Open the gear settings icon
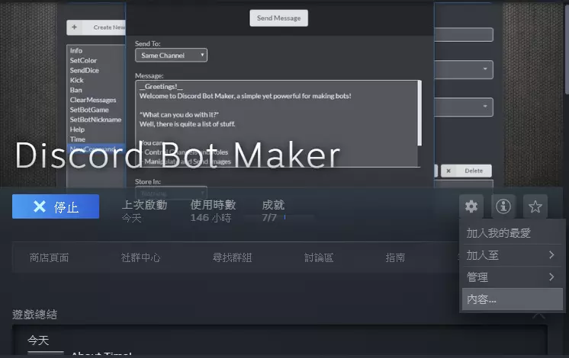The width and height of the screenshot is (569, 358). 471,206
